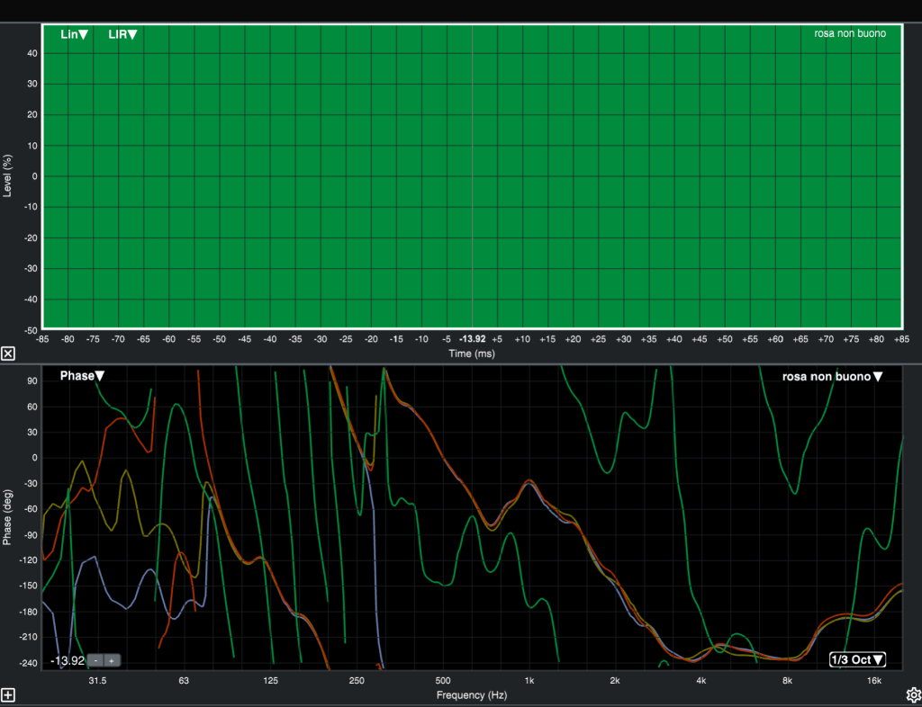The width and height of the screenshot is (922, 707).
Task: Click the +50 mark on the time axis
Action: coord(724,339)
